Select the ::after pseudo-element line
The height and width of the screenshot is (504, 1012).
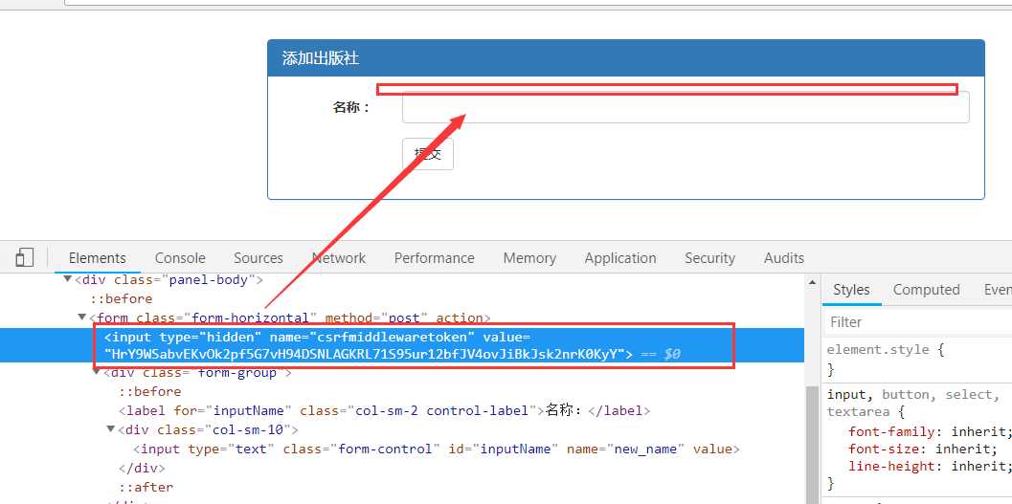coord(146,487)
